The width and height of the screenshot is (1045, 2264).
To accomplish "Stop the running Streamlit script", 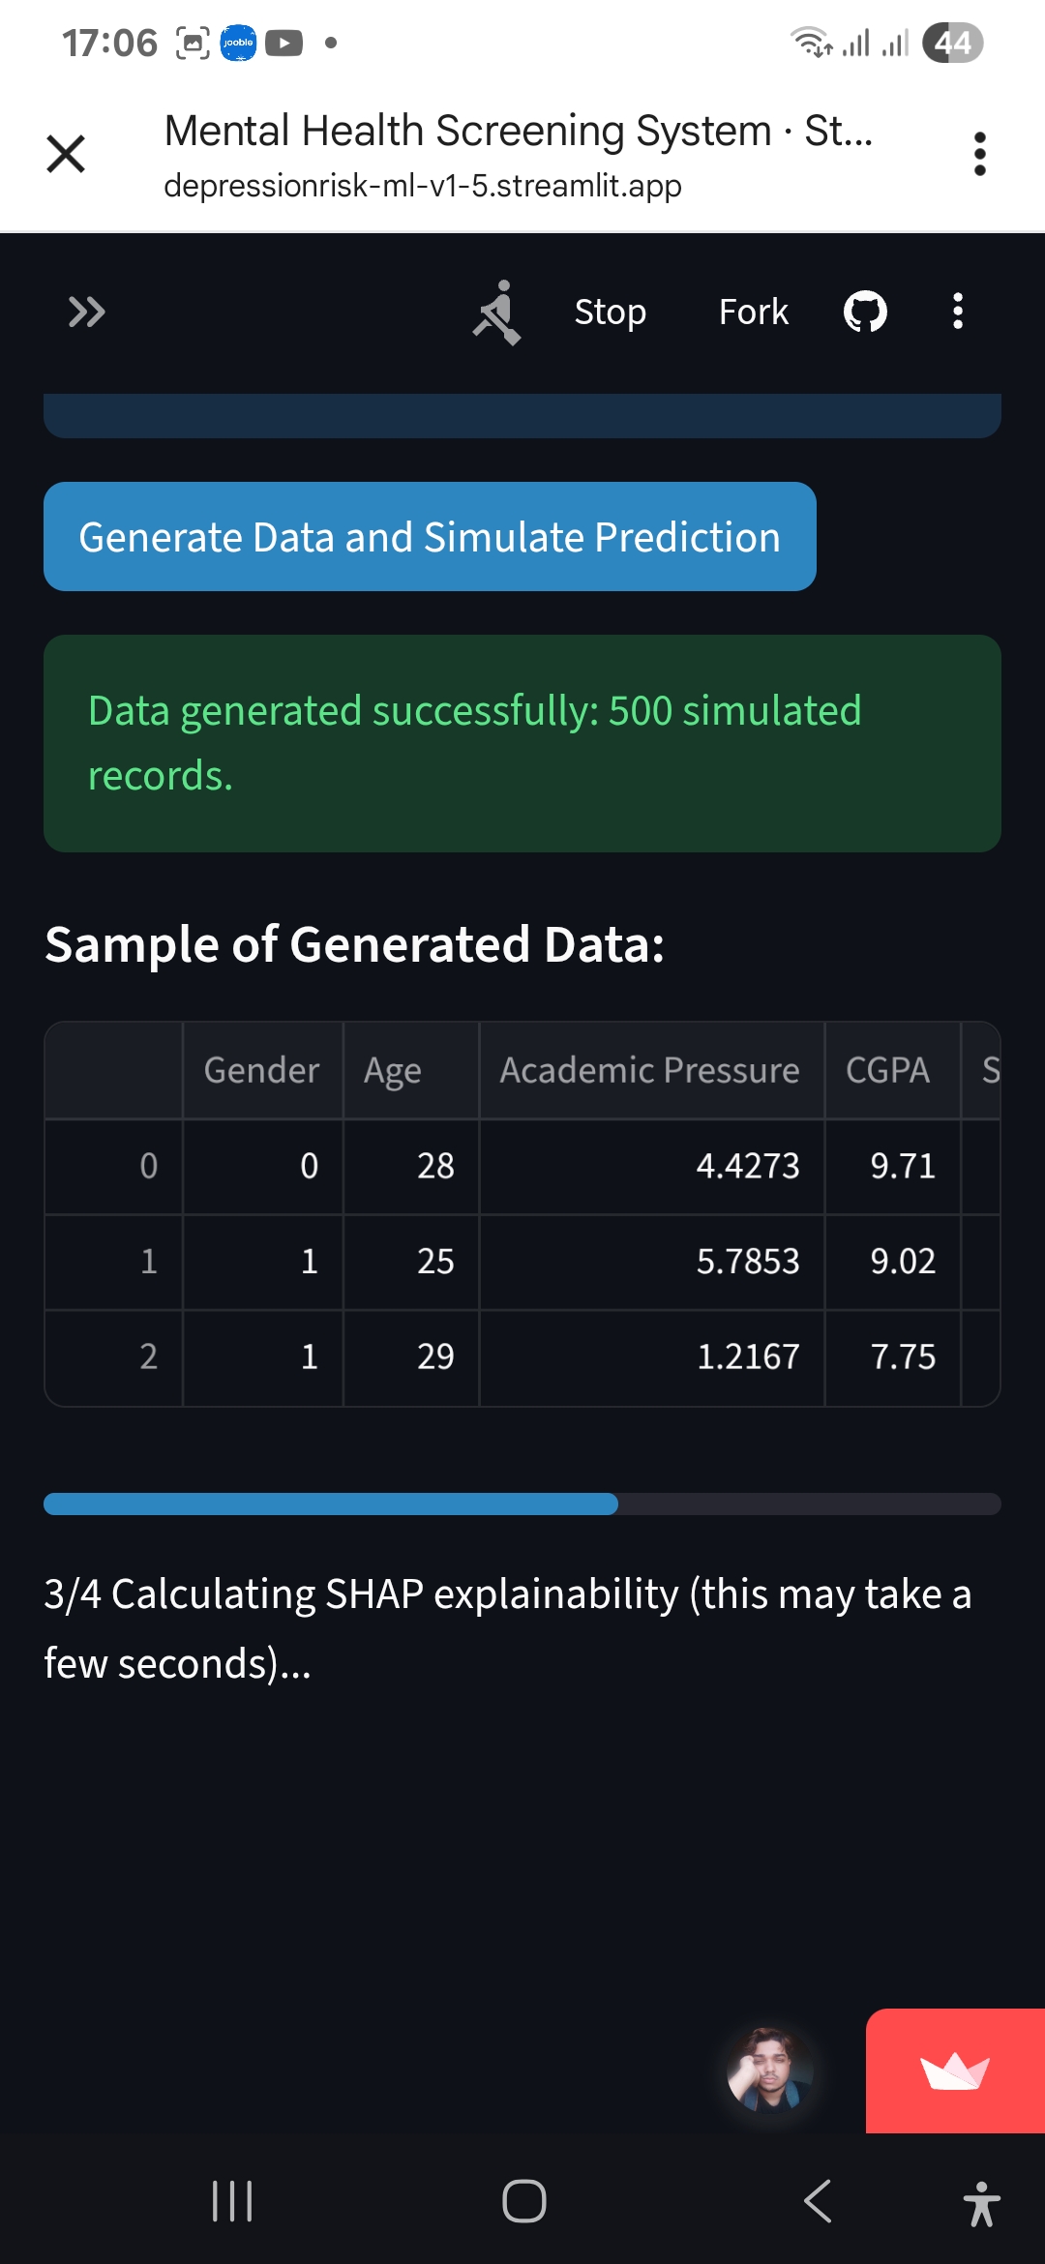I will point(610,312).
